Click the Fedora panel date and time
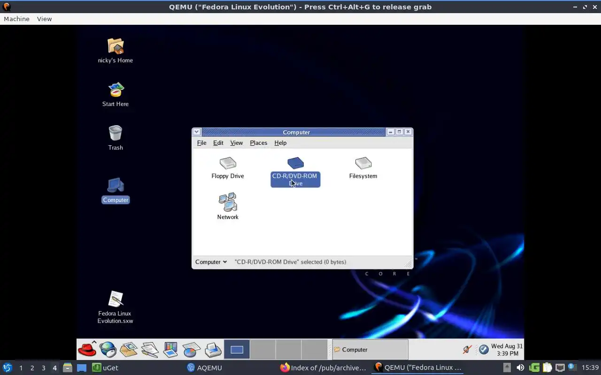Viewport: 601px width, 375px height. pos(507,350)
